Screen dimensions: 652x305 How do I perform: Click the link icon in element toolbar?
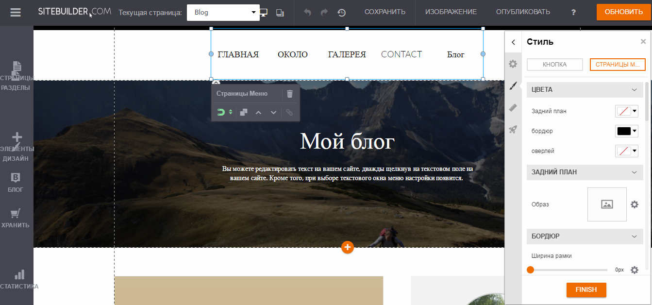(x=289, y=112)
